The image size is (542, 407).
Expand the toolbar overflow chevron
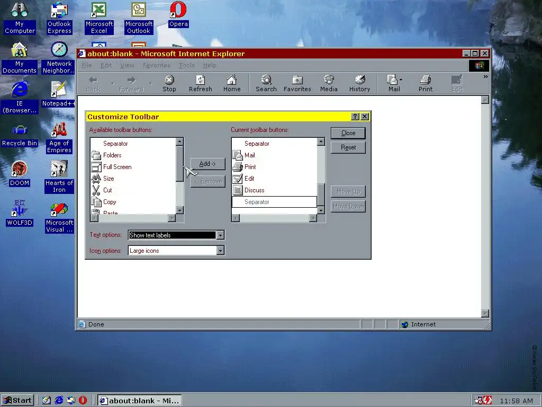486,77
